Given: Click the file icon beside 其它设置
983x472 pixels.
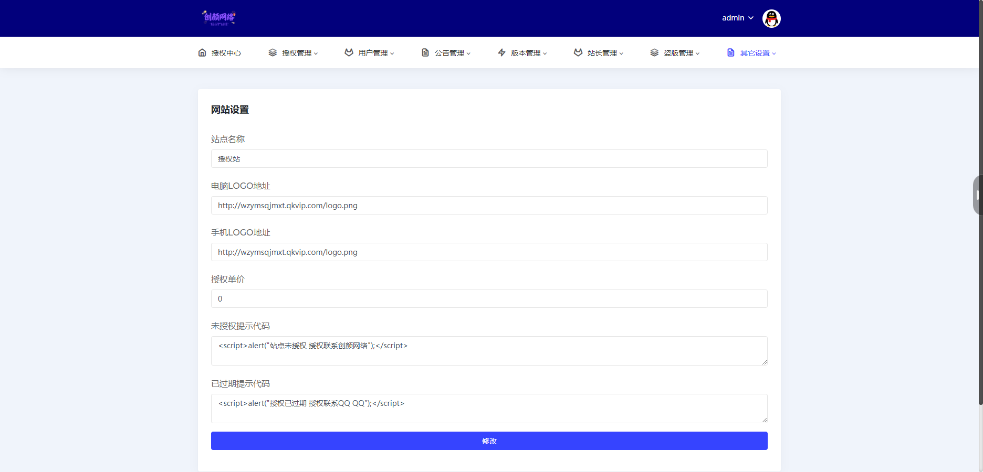Looking at the screenshot, I should (731, 52).
